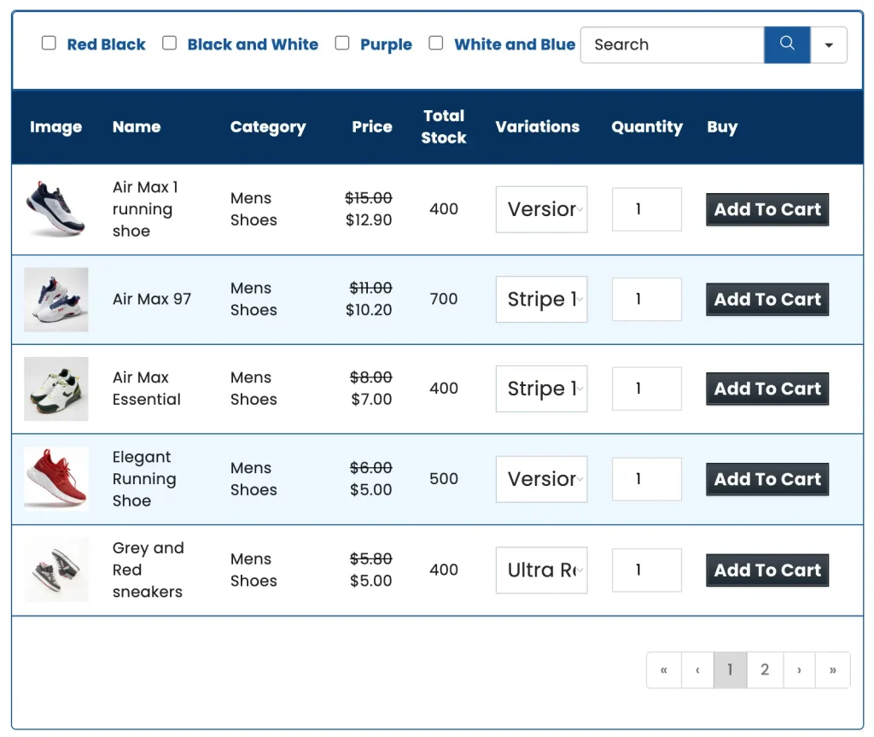This screenshot has height=737, width=874.
Task: Add Air Max Essential to cart
Action: tap(766, 389)
